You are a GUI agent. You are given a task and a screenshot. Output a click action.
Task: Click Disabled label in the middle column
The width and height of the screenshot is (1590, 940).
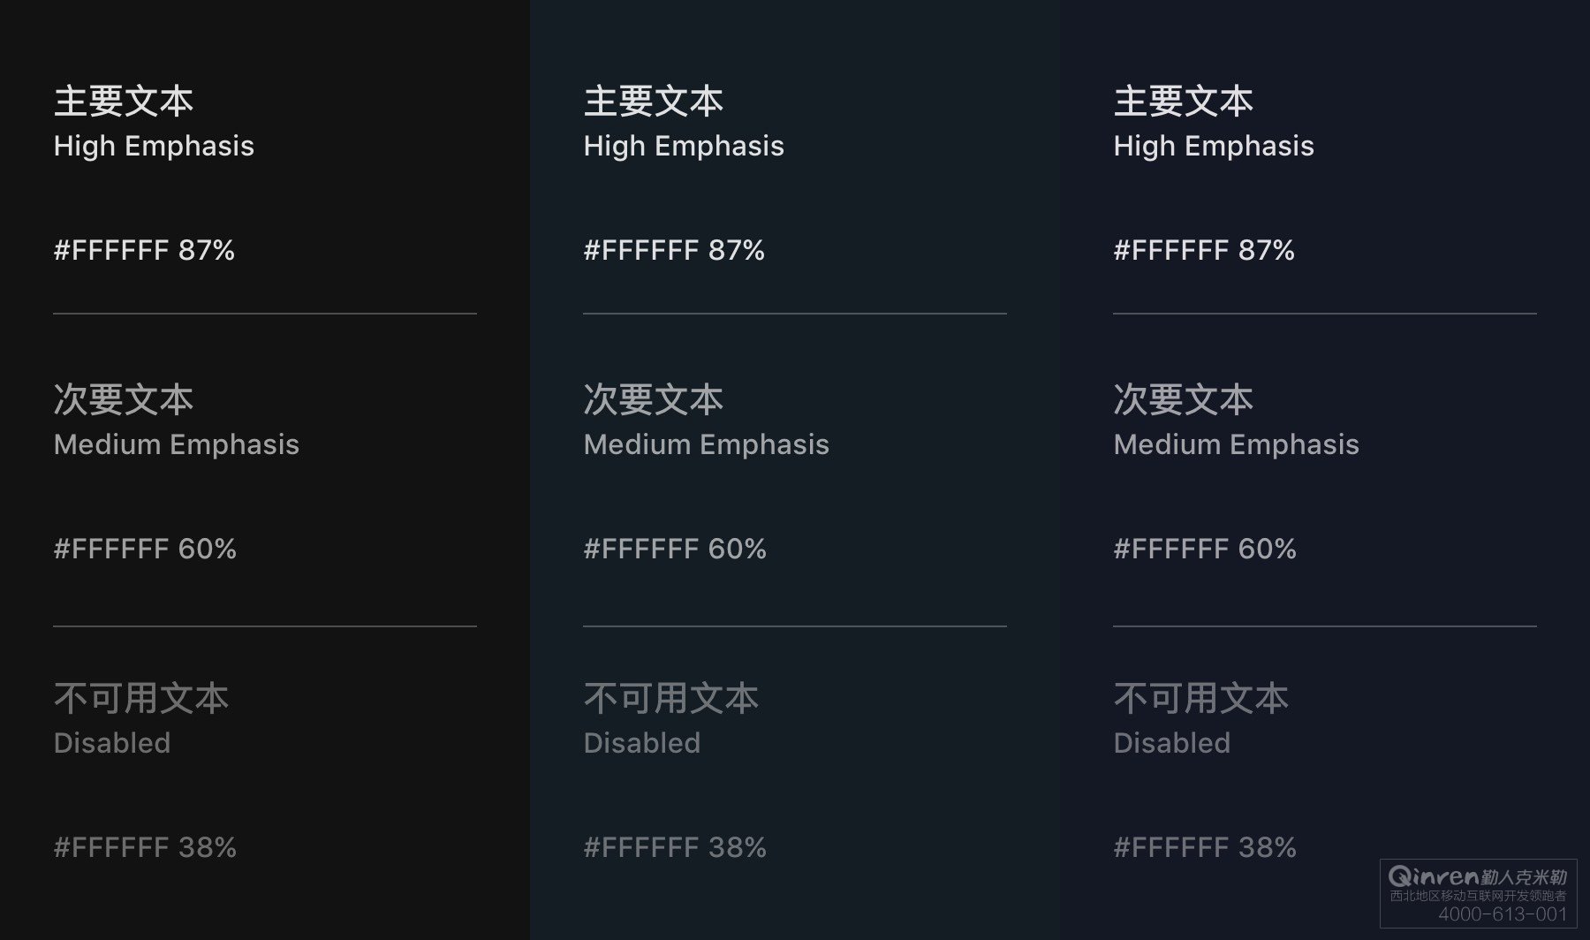(x=642, y=743)
